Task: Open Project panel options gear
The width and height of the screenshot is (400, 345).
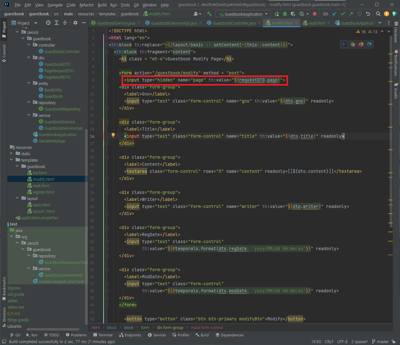Action: [75, 23]
